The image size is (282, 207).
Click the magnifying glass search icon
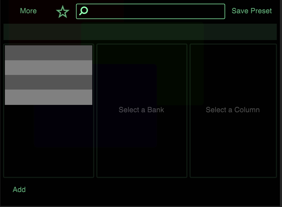point(84,11)
